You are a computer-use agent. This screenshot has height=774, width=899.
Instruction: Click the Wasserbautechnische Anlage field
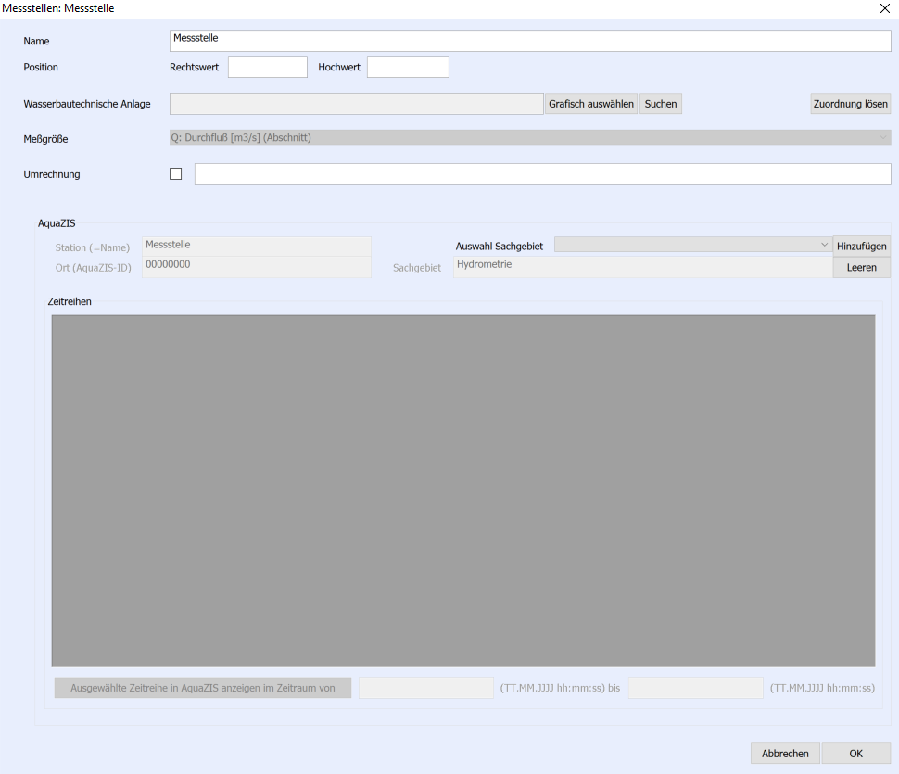(356, 104)
